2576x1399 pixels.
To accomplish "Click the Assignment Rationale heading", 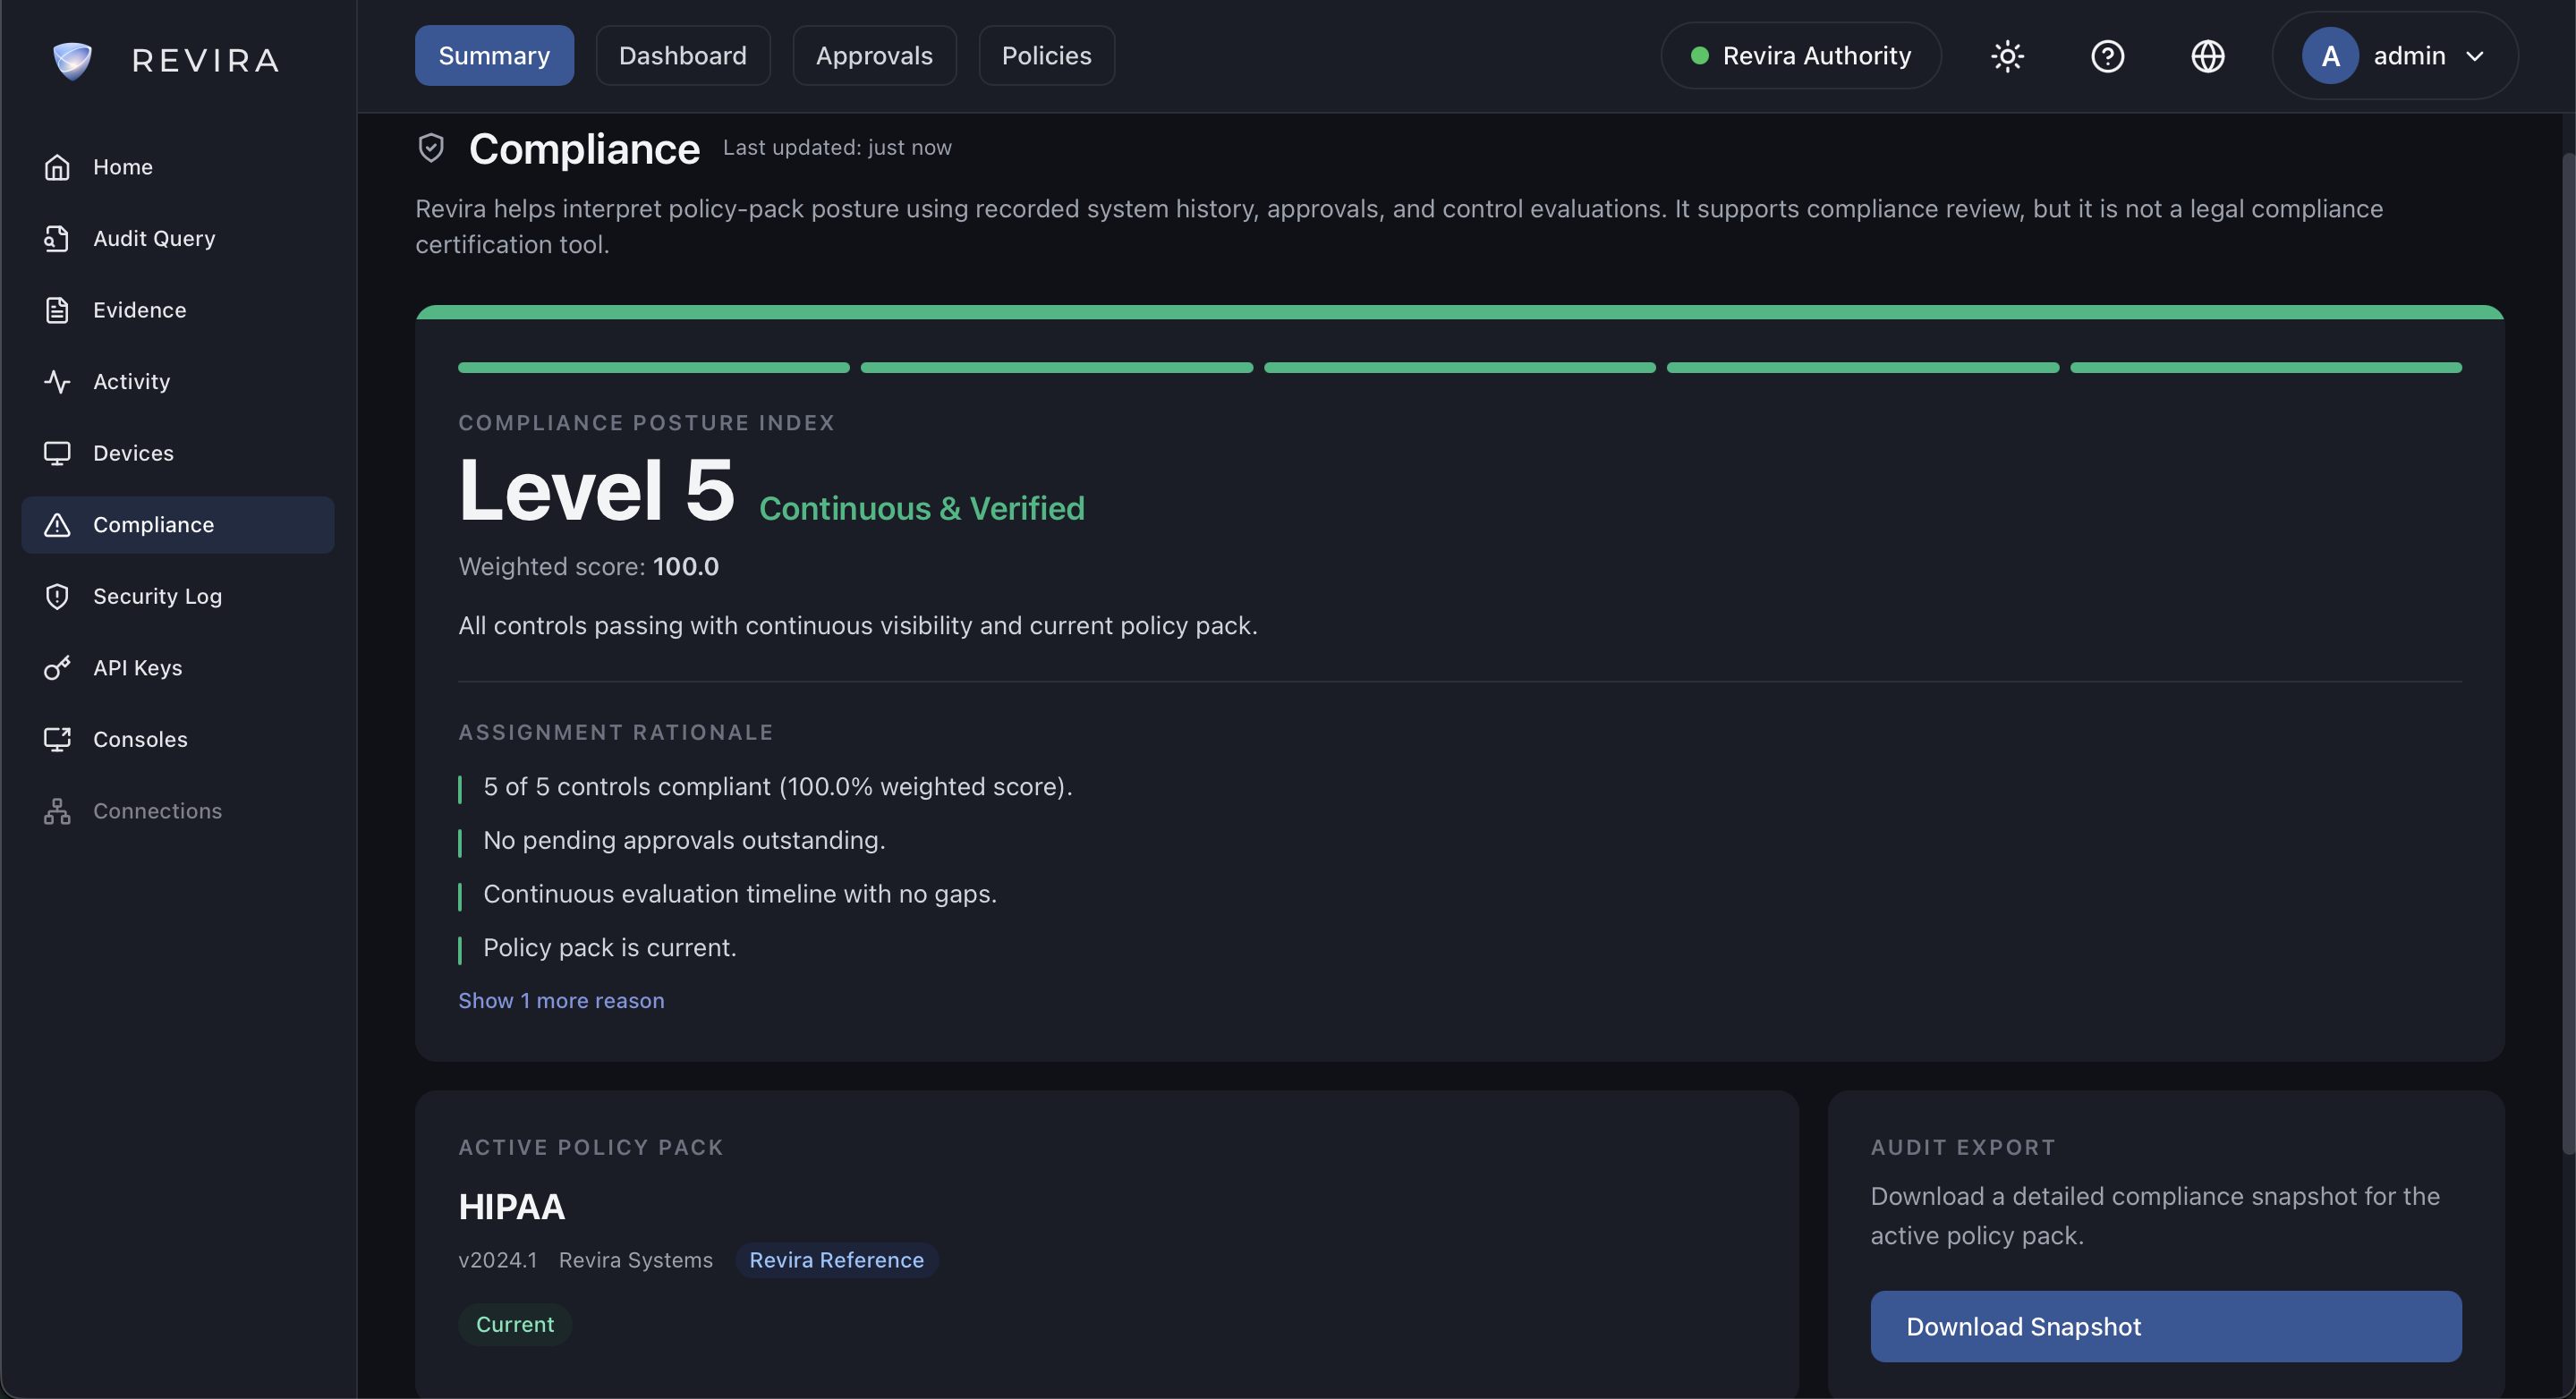I will pos(616,733).
